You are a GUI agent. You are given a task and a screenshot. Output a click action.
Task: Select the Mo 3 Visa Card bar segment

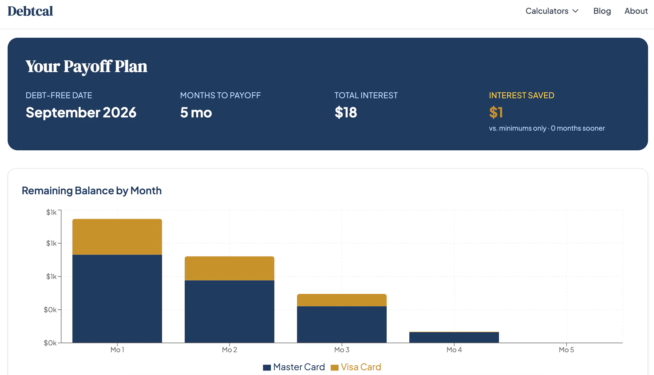[342, 300]
